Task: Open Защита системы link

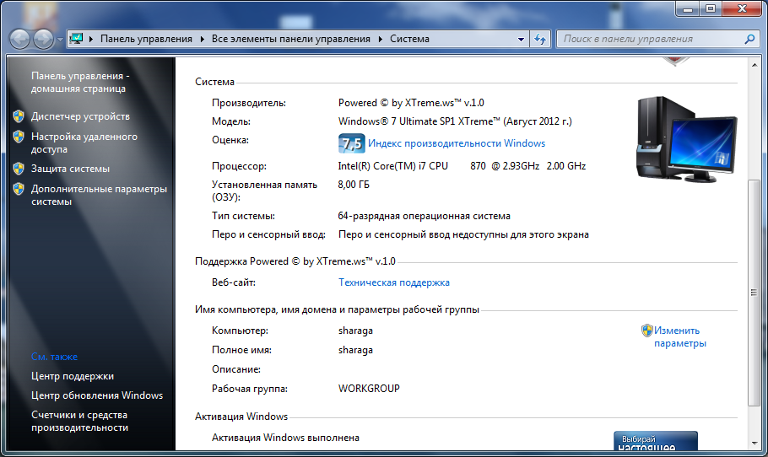Action: 70,169
